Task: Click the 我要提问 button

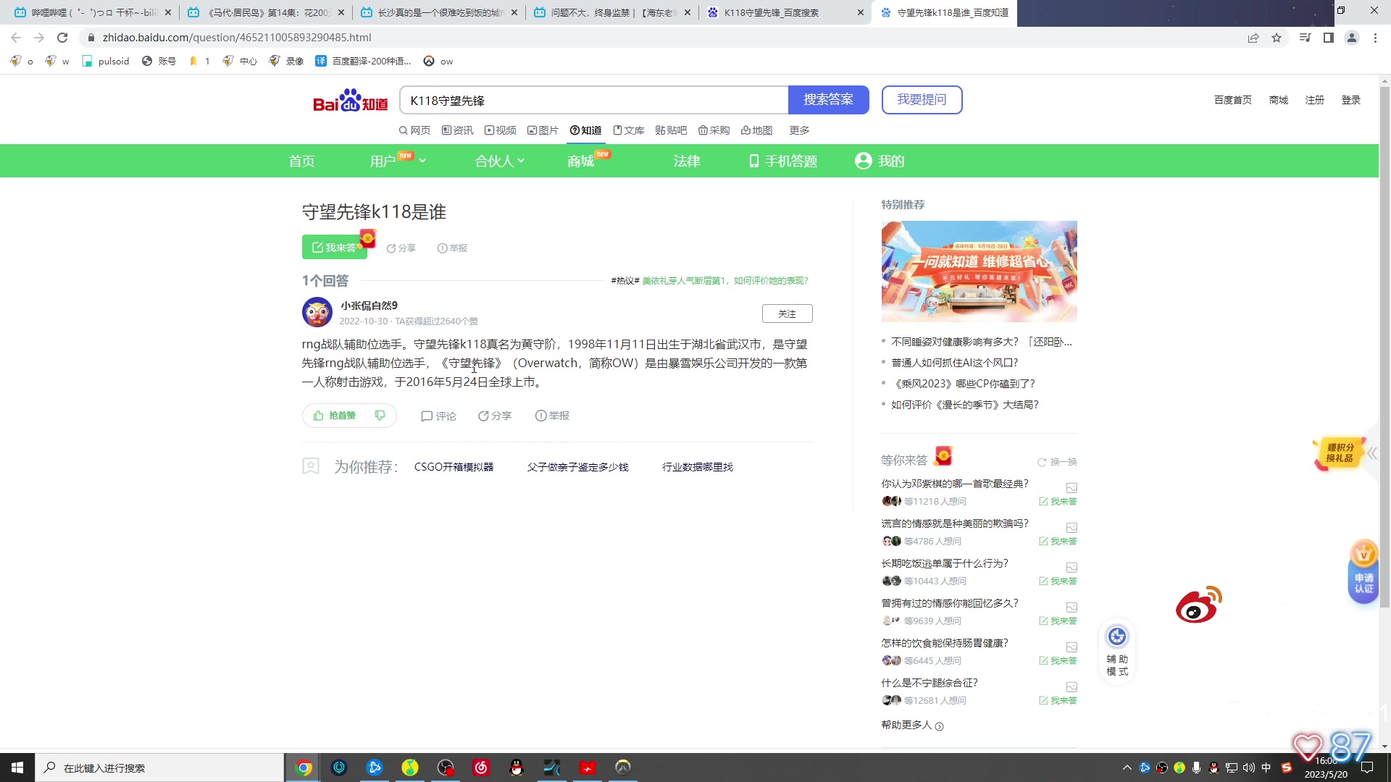Action: click(x=922, y=100)
